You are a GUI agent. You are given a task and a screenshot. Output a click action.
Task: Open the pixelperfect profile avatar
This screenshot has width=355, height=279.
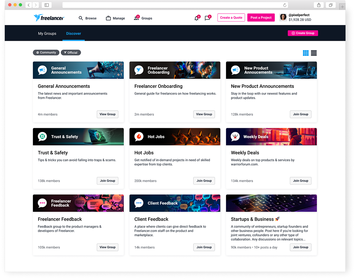coord(283,17)
